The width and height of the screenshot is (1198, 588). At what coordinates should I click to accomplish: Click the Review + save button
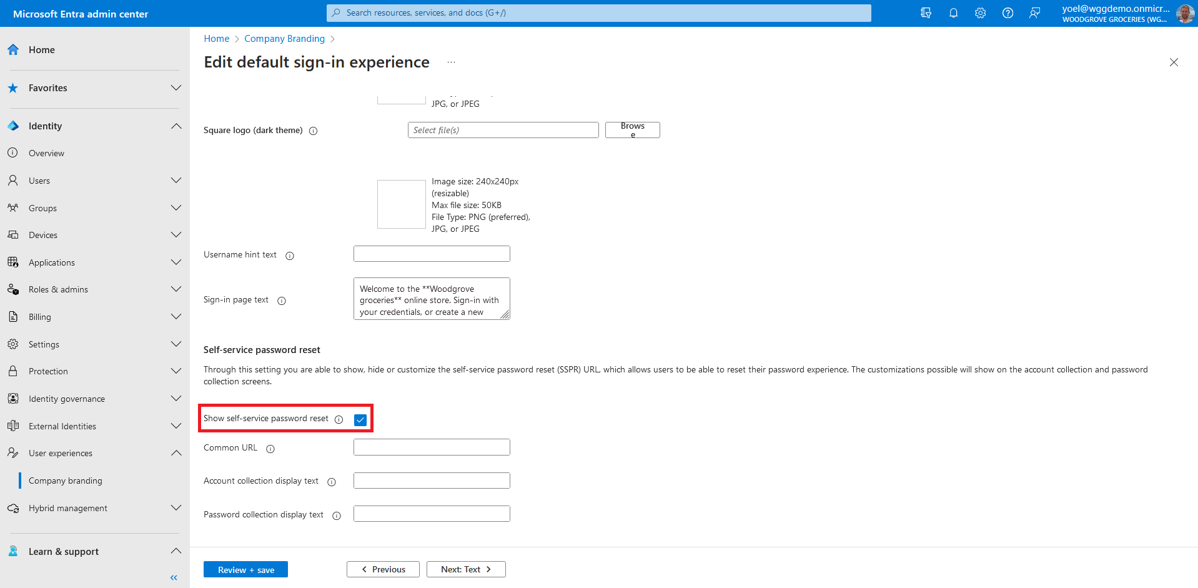pos(245,569)
